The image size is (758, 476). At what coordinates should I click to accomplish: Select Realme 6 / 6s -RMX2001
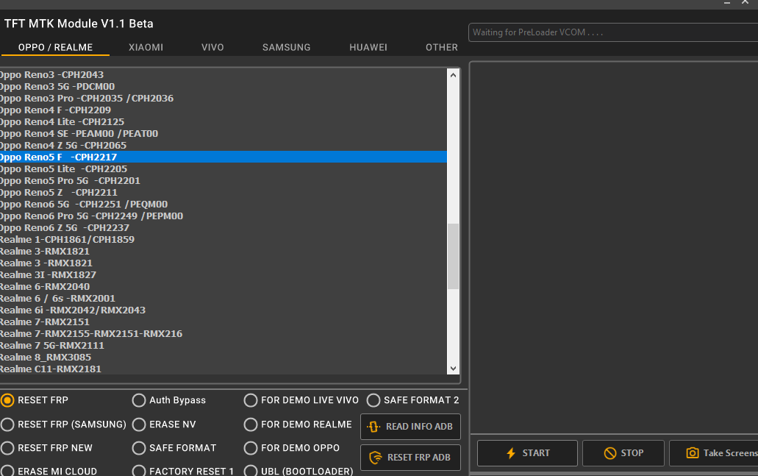[x=224, y=299]
